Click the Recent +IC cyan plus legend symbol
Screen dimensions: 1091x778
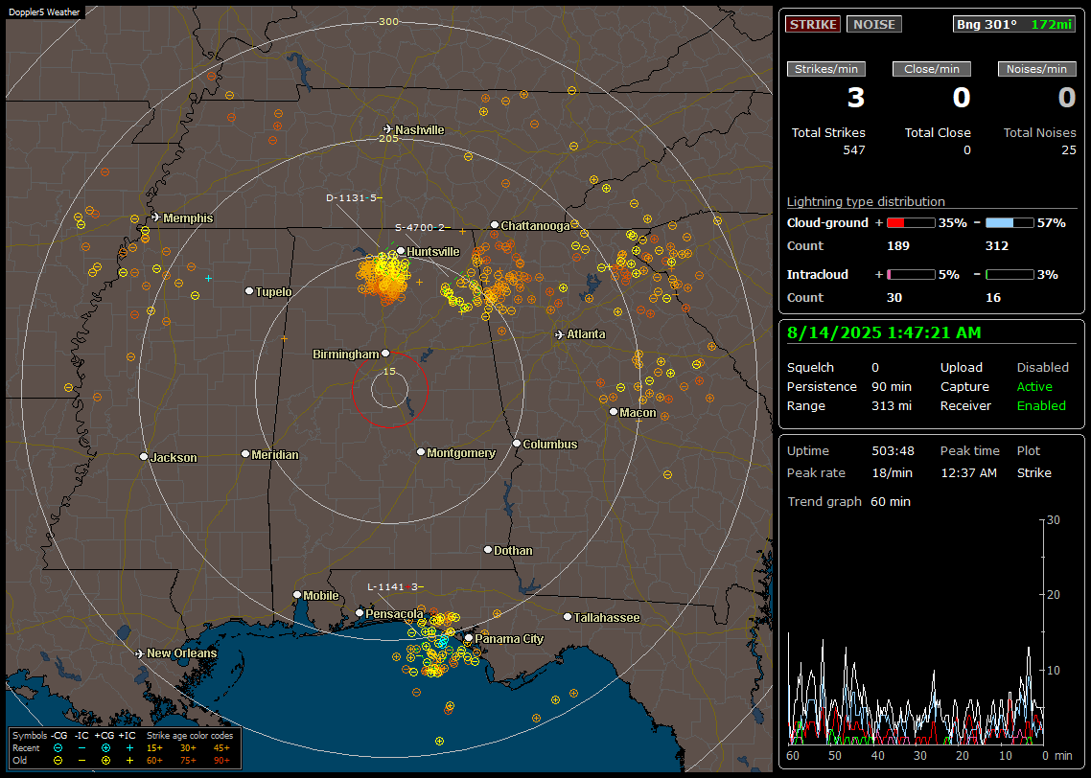pos(129,748)
